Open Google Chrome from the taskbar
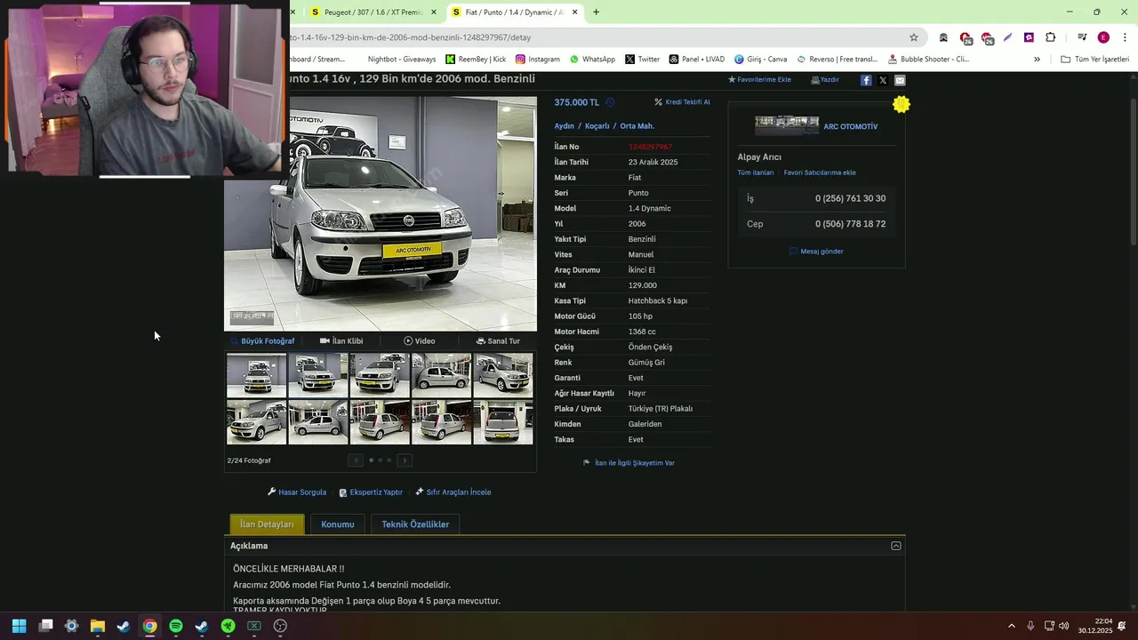 pyautogui.click(x=149, y=626)
